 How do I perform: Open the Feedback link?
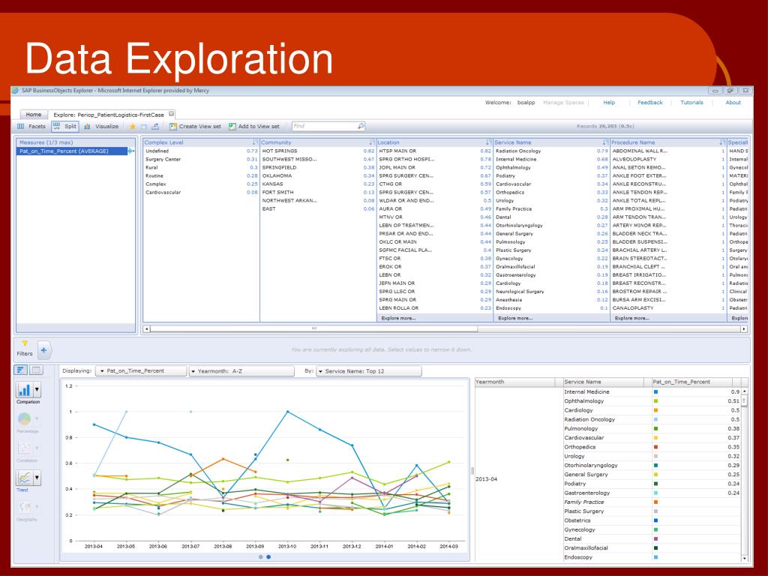tap(650, 102)
